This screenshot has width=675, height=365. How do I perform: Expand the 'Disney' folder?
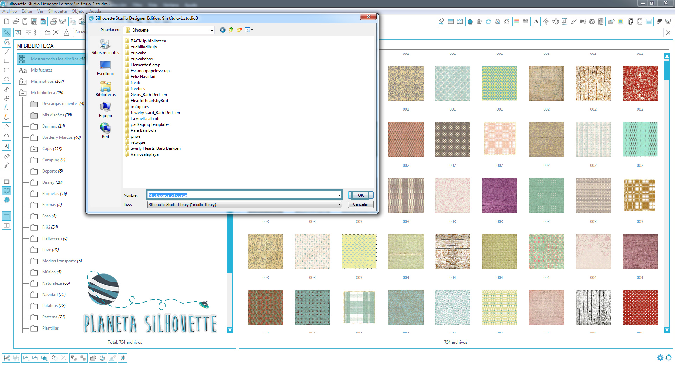[x=34, y=183]
